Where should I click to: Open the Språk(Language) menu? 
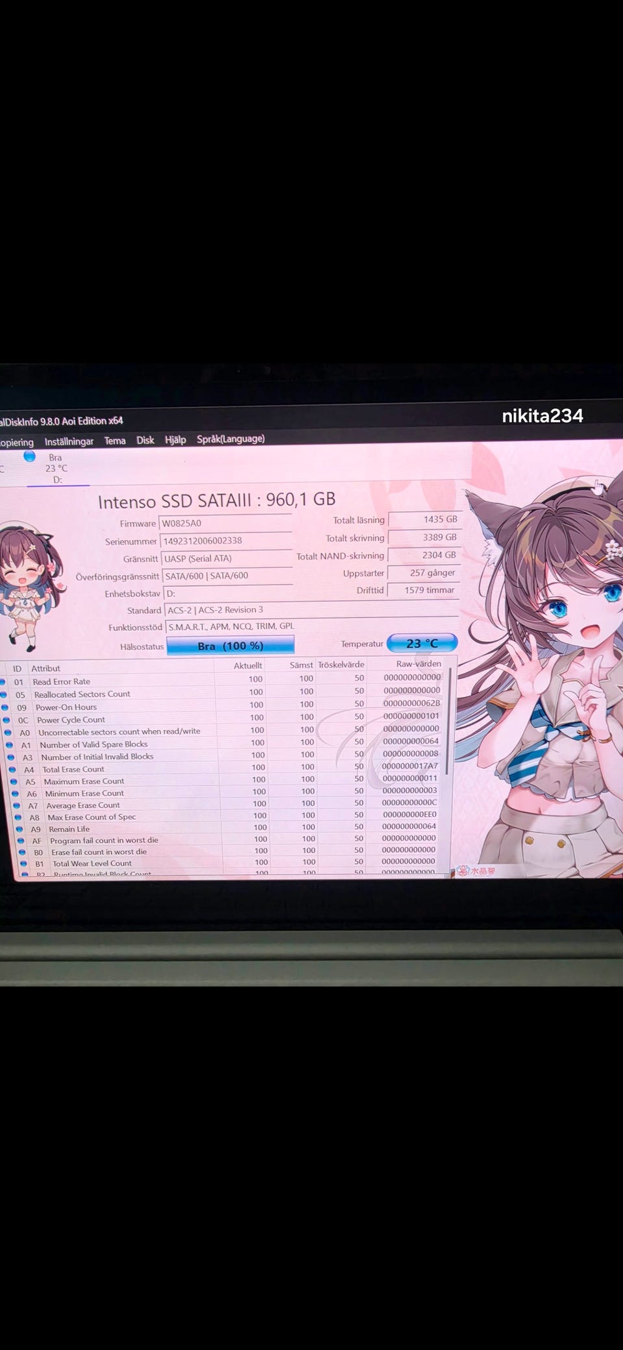pyautogui.click(x=230, y=439)
